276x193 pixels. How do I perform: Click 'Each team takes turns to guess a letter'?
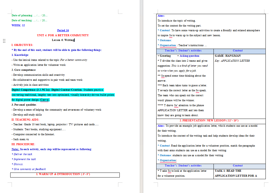(x=185, y=85)
